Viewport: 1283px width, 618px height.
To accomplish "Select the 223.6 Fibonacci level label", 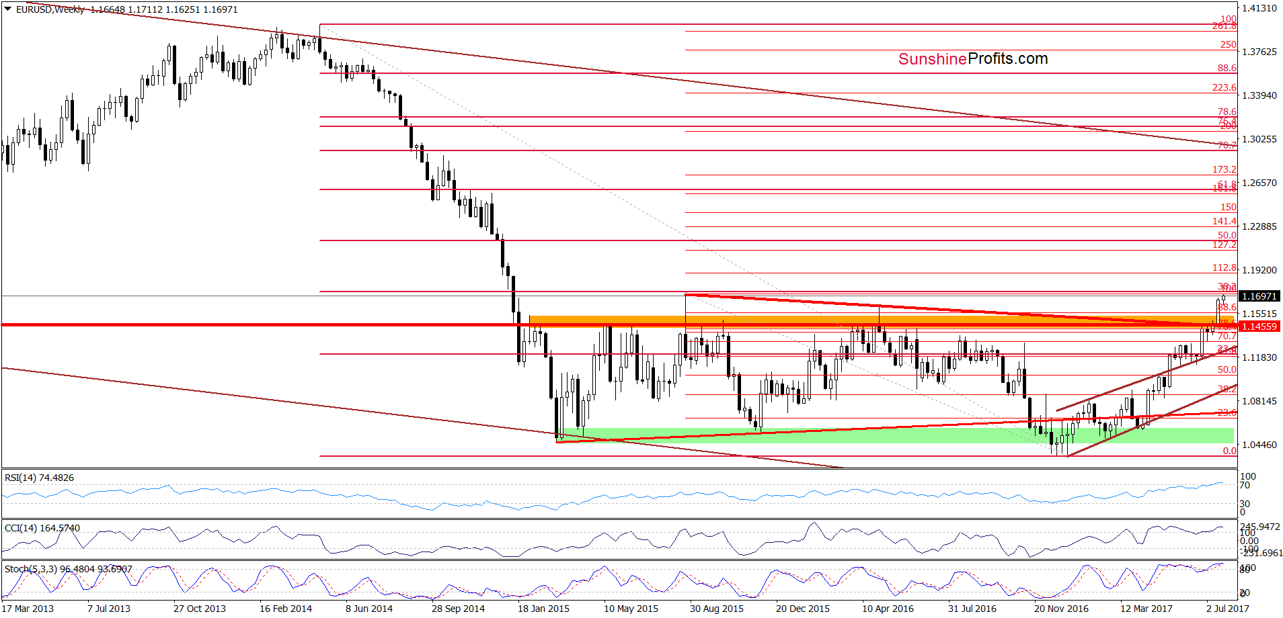I will (x=1224, y=87).
